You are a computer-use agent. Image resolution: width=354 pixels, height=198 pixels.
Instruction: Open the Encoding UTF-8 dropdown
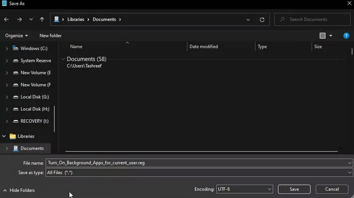[x=244, y=189]
